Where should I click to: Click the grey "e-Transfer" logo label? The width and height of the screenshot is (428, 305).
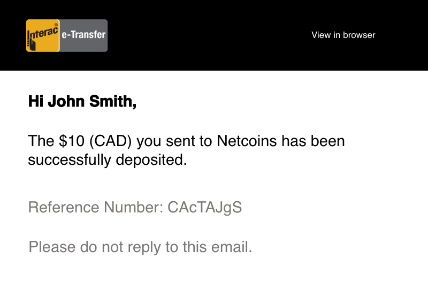point(83,35)
